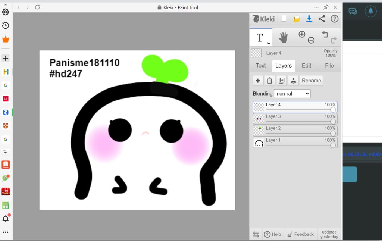Click the orange crown sidebar icon
The width and height of the screenshot is (382, 241).
6,39
